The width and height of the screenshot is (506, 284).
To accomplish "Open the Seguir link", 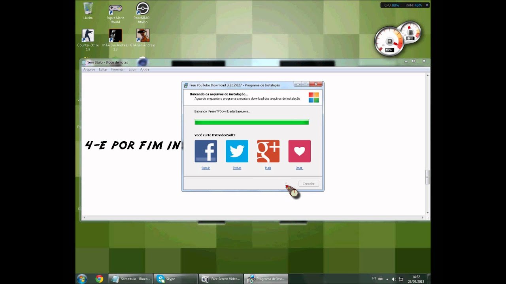I will [206, 168].
